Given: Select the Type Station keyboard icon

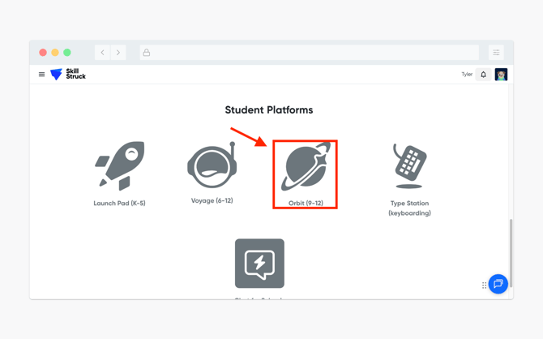Looking at the screenshot, I should (409, 165).
